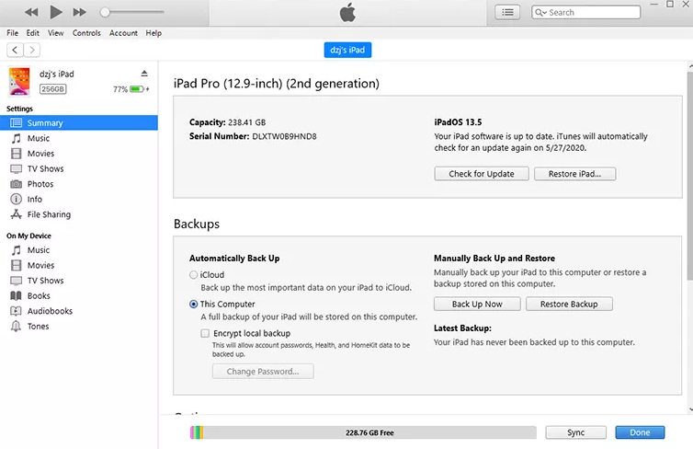Go back using the left chevron
The width and height of the screenshot is (693, 449).
(x=16, y=50)
